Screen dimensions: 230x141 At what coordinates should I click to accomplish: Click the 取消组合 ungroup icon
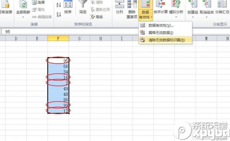point(207,7)
